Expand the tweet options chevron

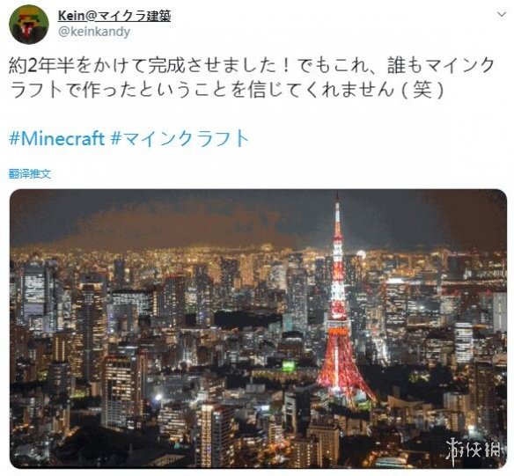pos(502,14)
